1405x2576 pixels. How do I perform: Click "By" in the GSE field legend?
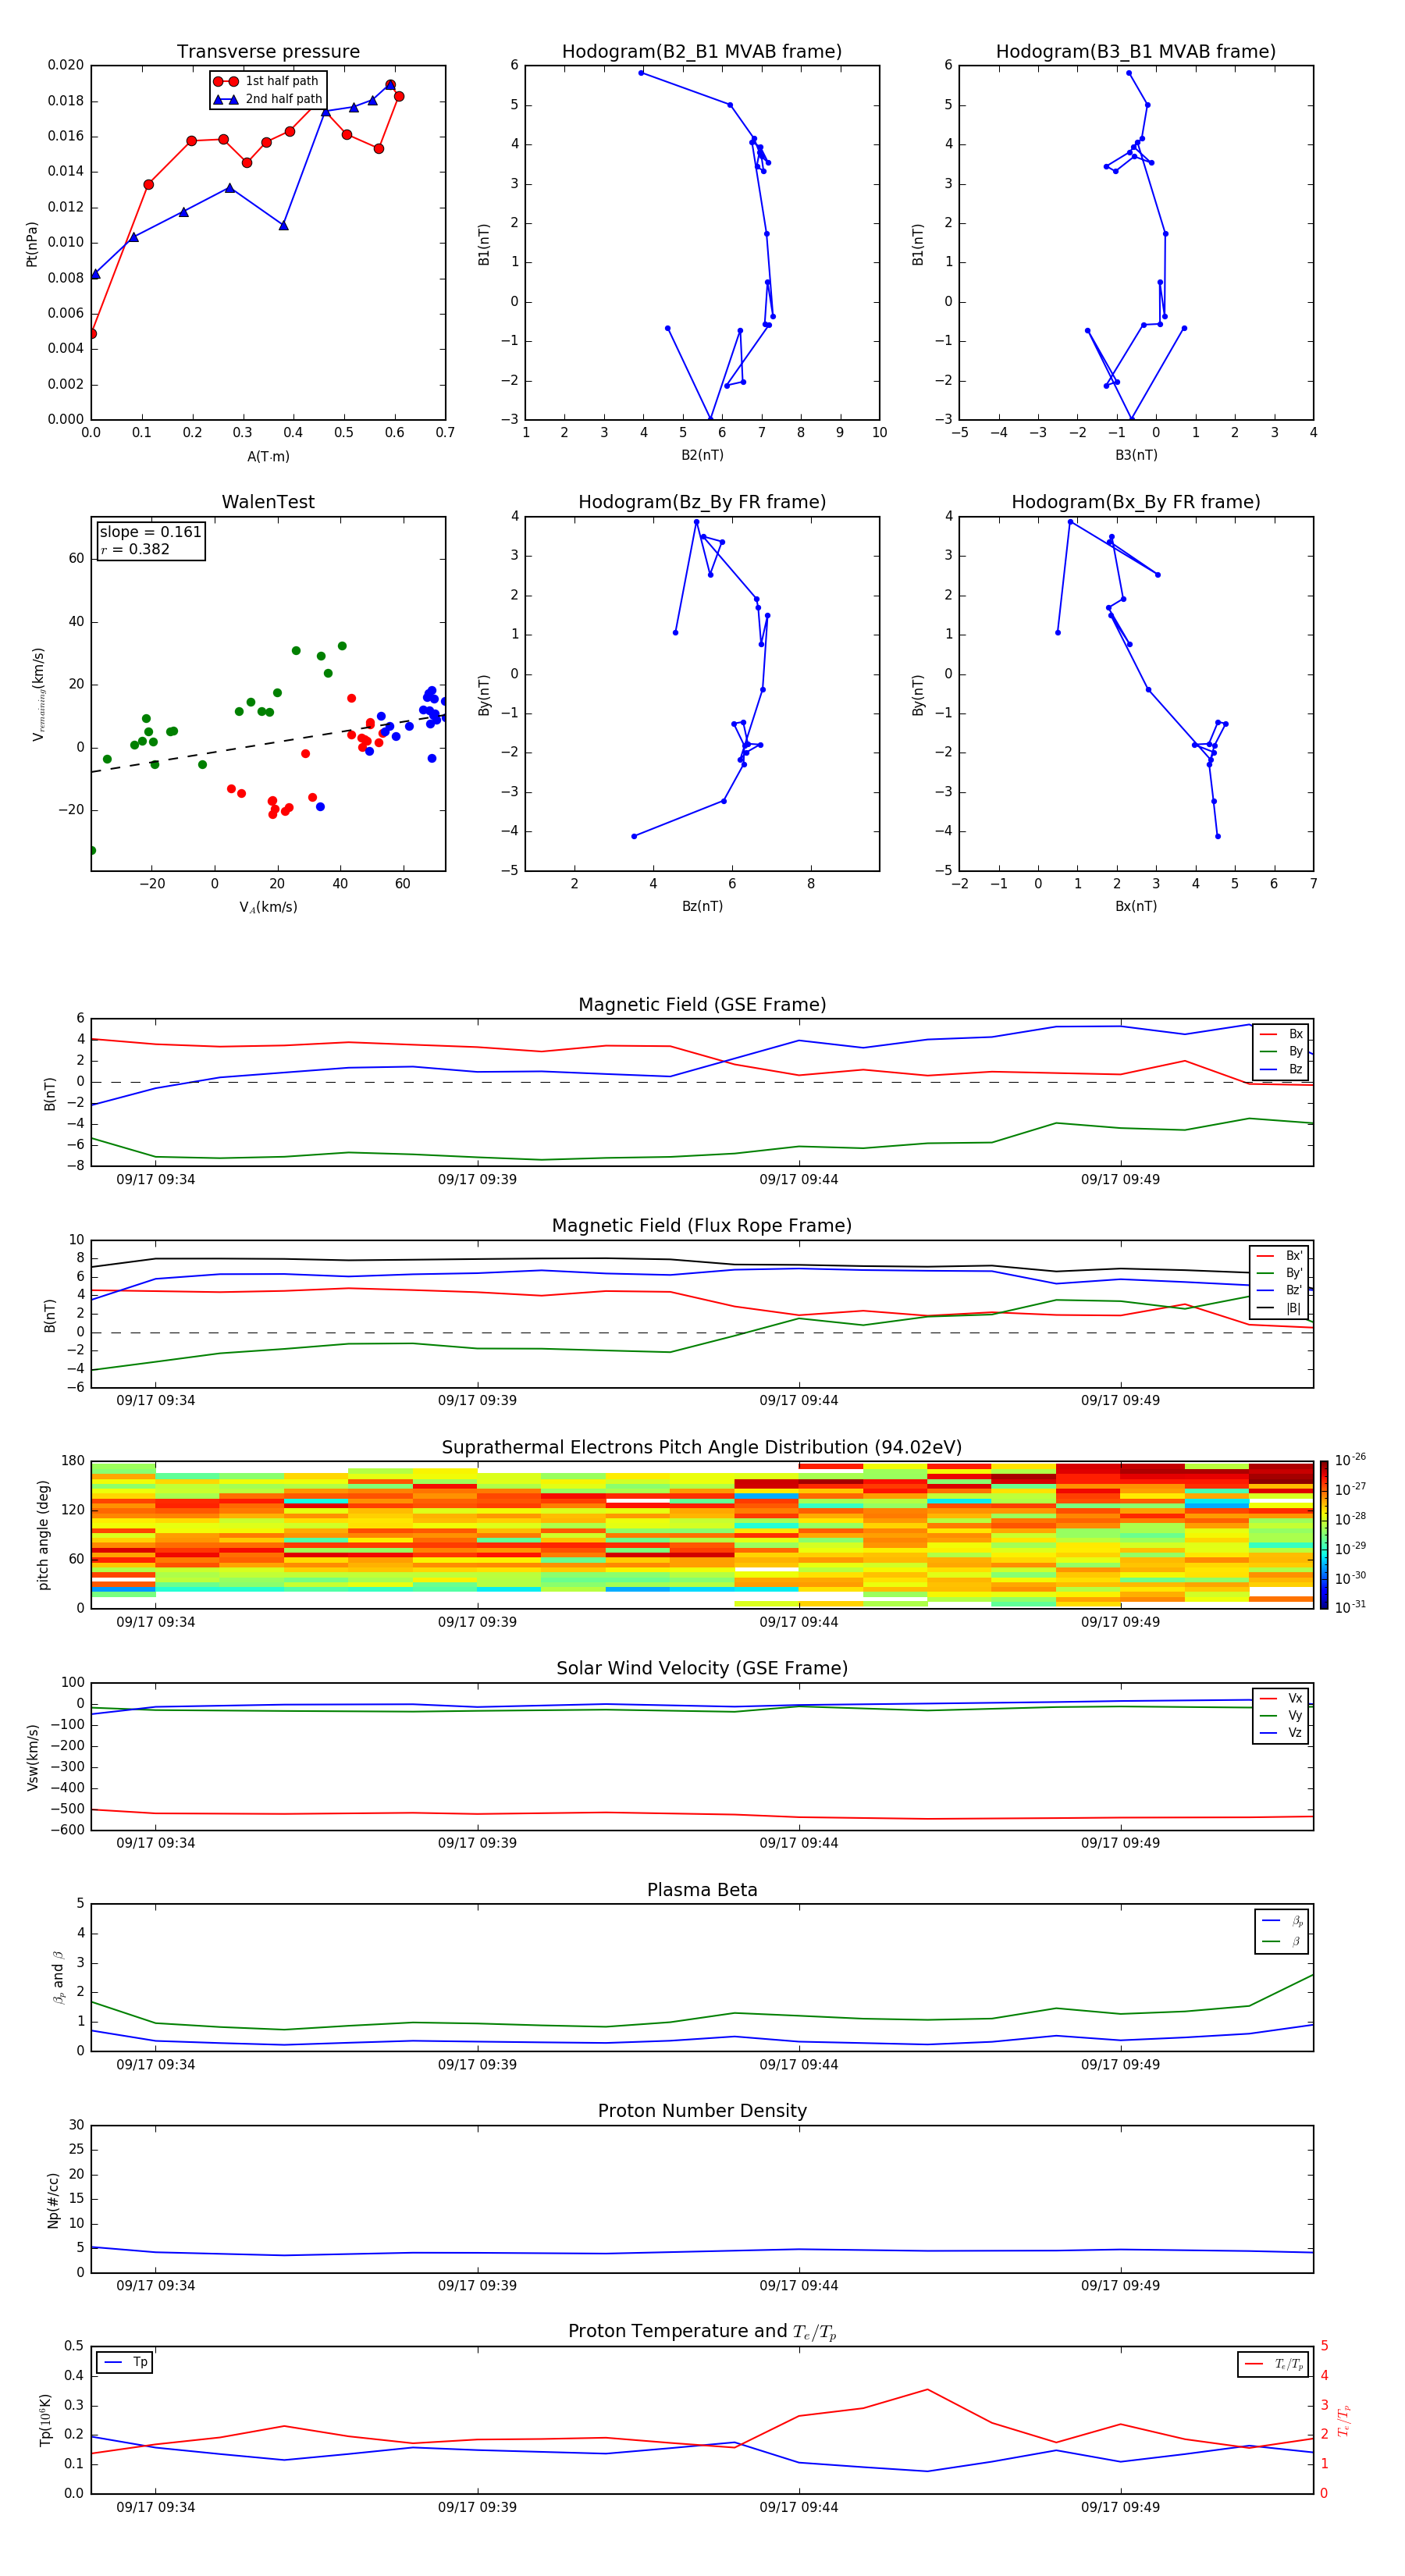click(1295, 1051)
